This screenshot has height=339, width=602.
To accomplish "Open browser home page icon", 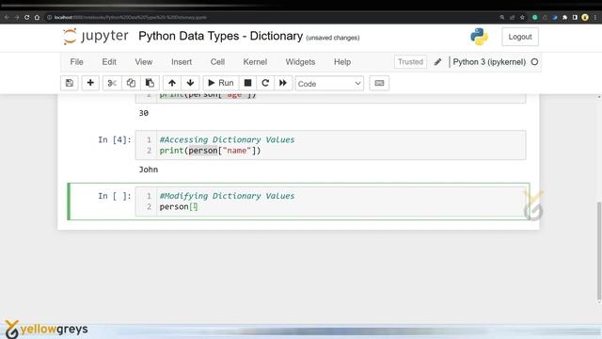I will [x=37, y=17].
